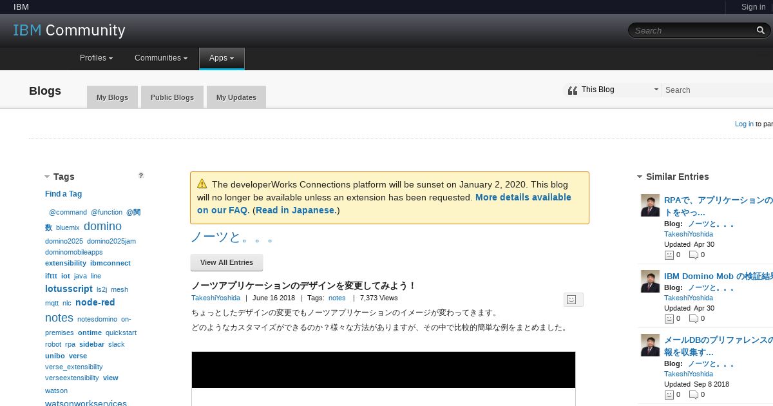Click the Log in link
Image resolution: width=773 pixels, height=406 pixels.
coord(744,124)
